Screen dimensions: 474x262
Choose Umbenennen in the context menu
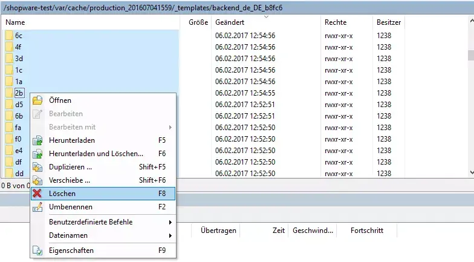[x=70, y=207]
